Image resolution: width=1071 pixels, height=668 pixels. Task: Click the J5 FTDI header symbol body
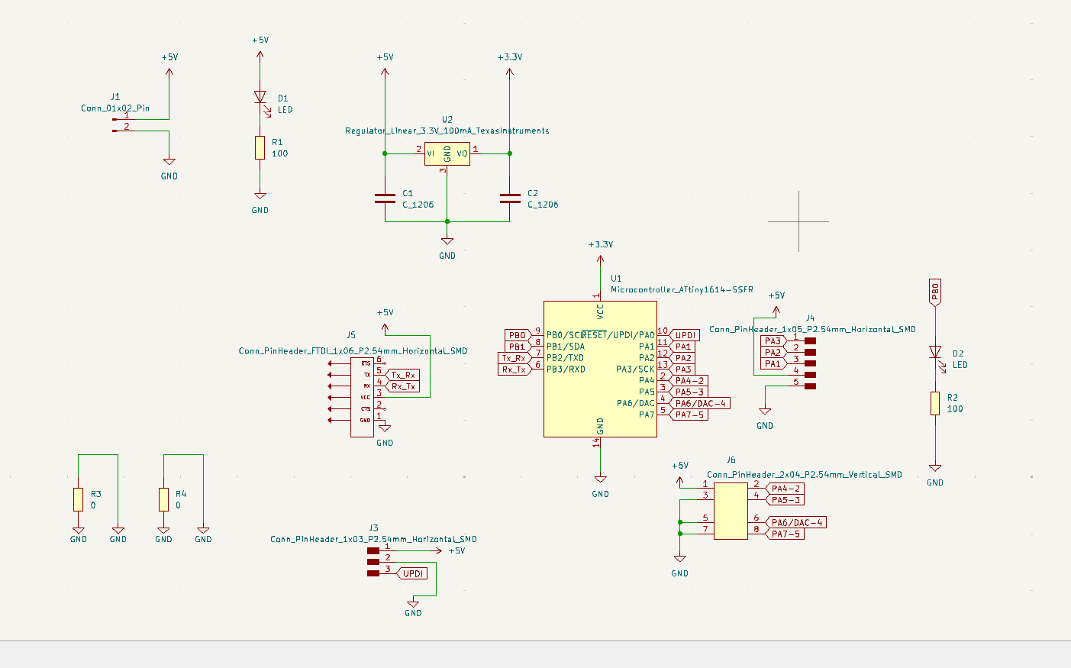tap(362, 397)
